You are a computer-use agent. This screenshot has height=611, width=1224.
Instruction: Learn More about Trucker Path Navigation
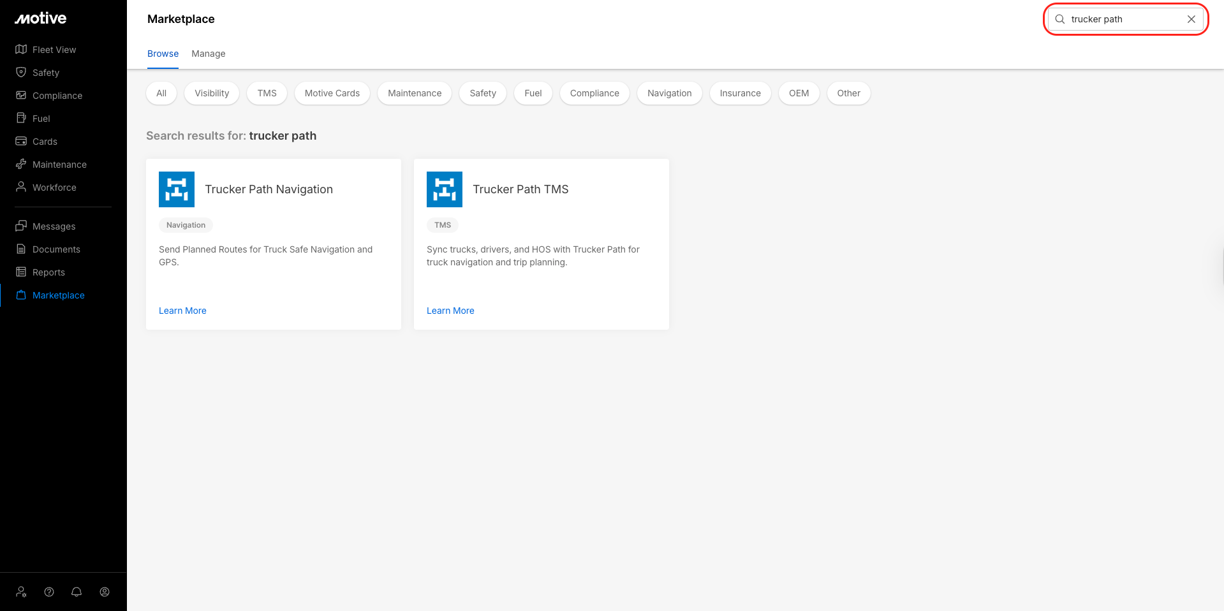(x=182, y=311)
